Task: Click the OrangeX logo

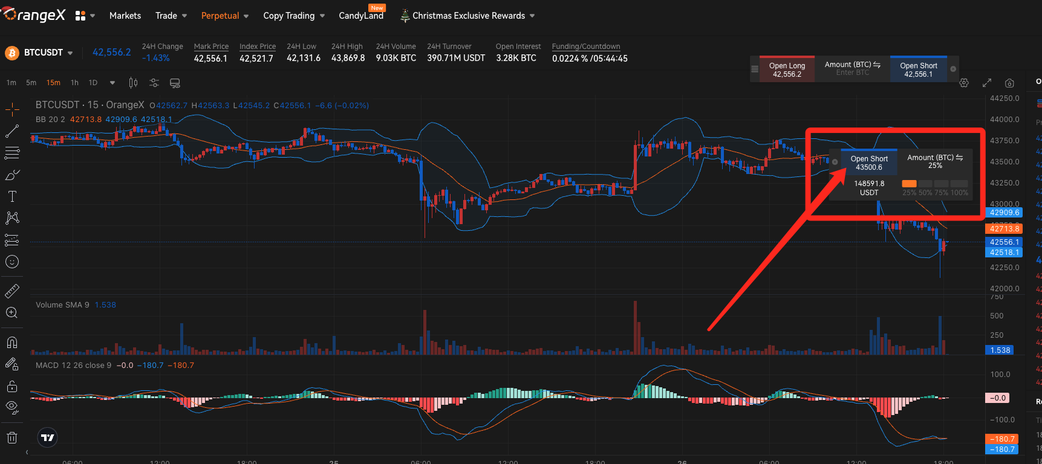Action: [34, 15]
